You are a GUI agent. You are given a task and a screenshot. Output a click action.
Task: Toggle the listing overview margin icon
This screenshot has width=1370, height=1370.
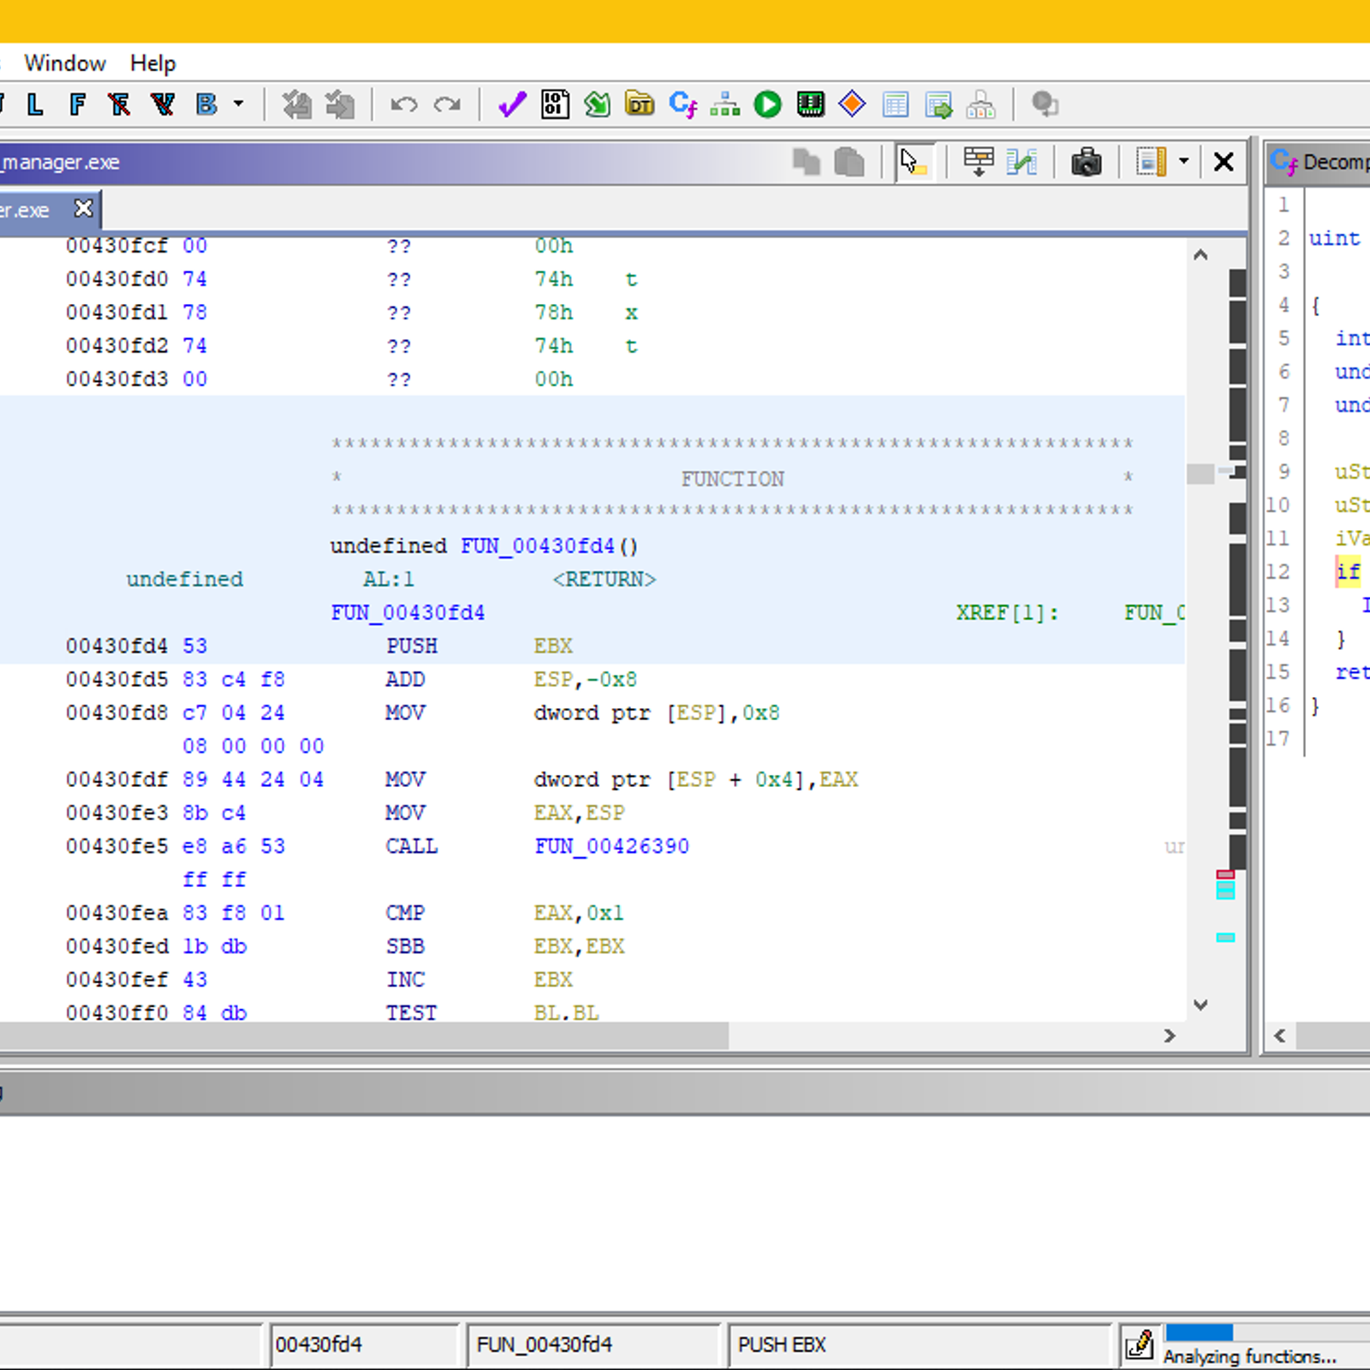coord(1151,162)
